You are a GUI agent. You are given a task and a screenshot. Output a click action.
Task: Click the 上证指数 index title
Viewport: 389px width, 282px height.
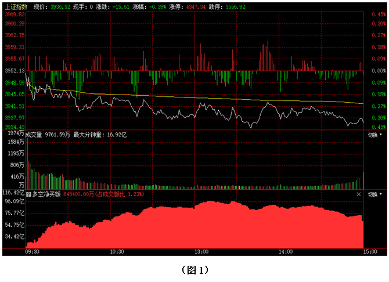[16, 7]
